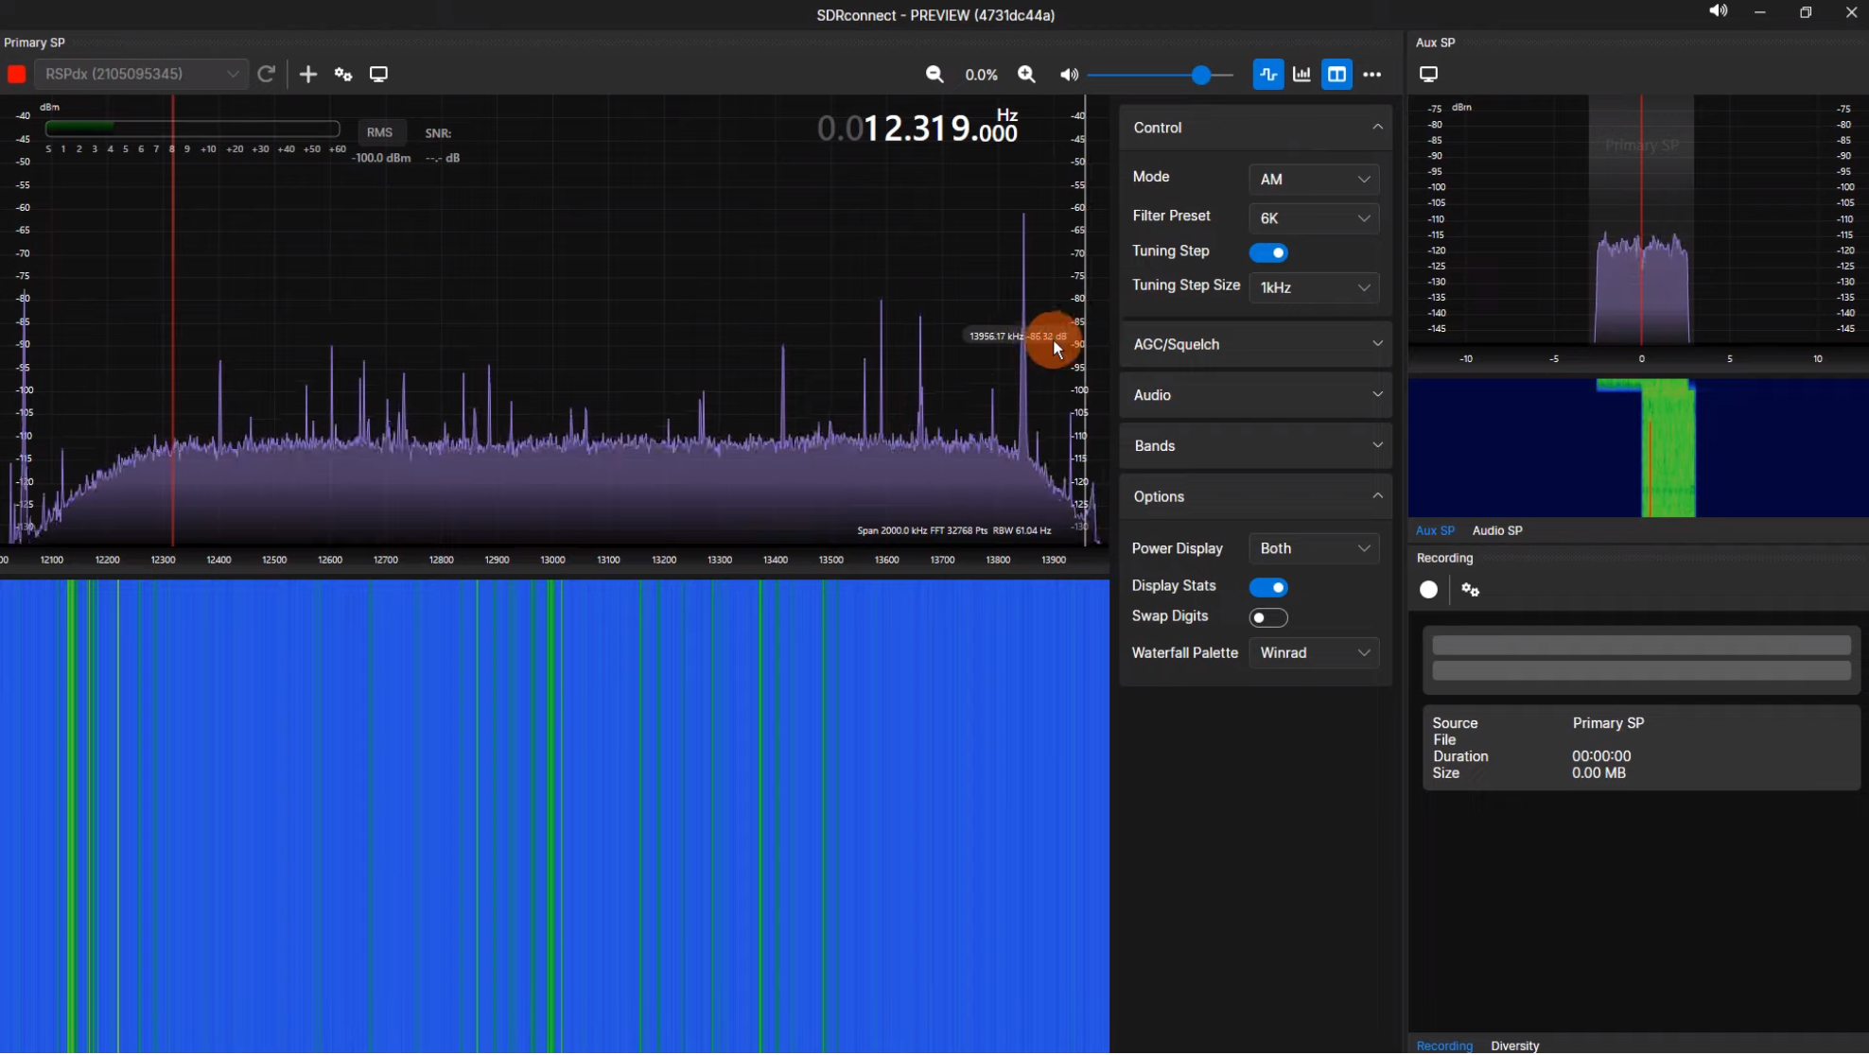1869x1055 pixels.
Task: Switch to the Recording tab at bottom
Action: (x=1444, y=1046)
